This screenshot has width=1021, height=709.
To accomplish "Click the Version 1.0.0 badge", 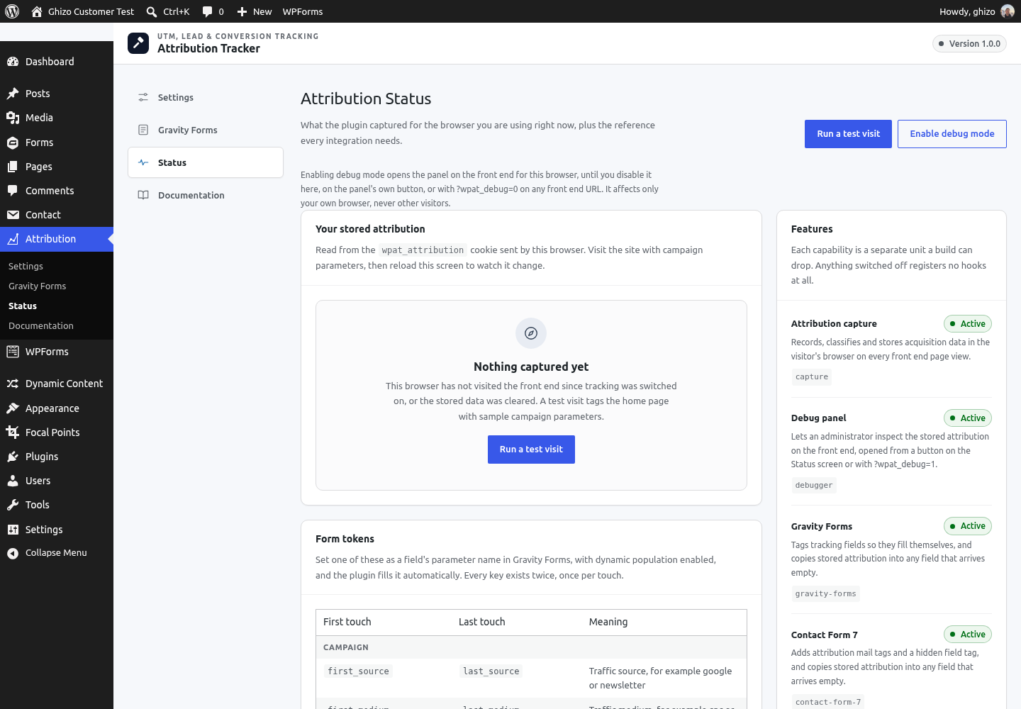I will 969,43.
